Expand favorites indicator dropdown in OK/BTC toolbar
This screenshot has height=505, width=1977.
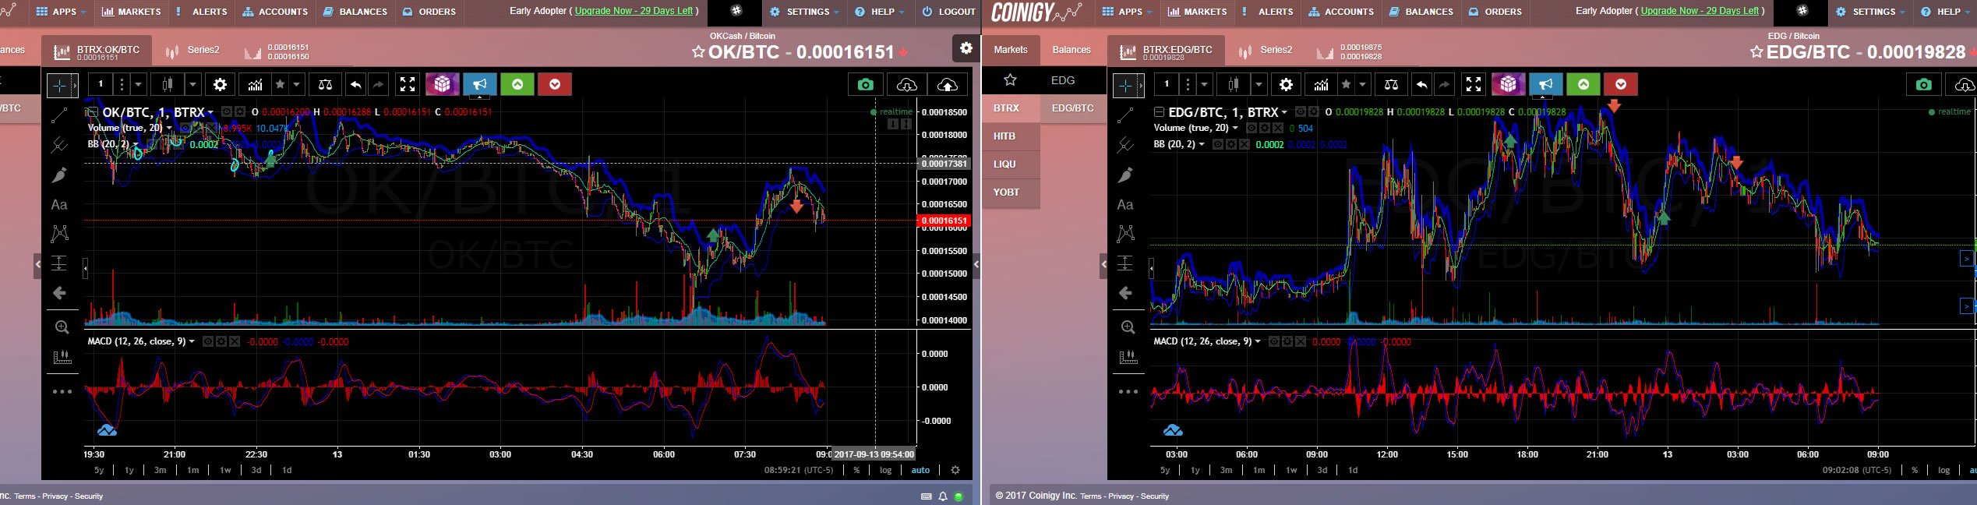(296, 84)
